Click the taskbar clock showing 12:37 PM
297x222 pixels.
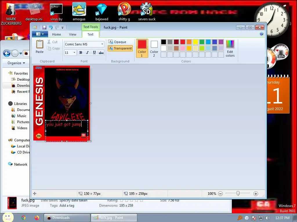coord(282,218)
